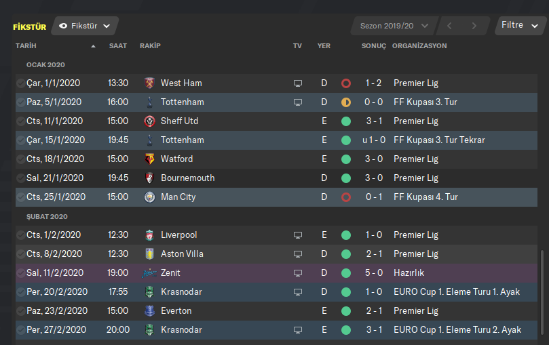Sort by the ORGANİZASYON column header
Screen dimensions: 549x345
419,46
